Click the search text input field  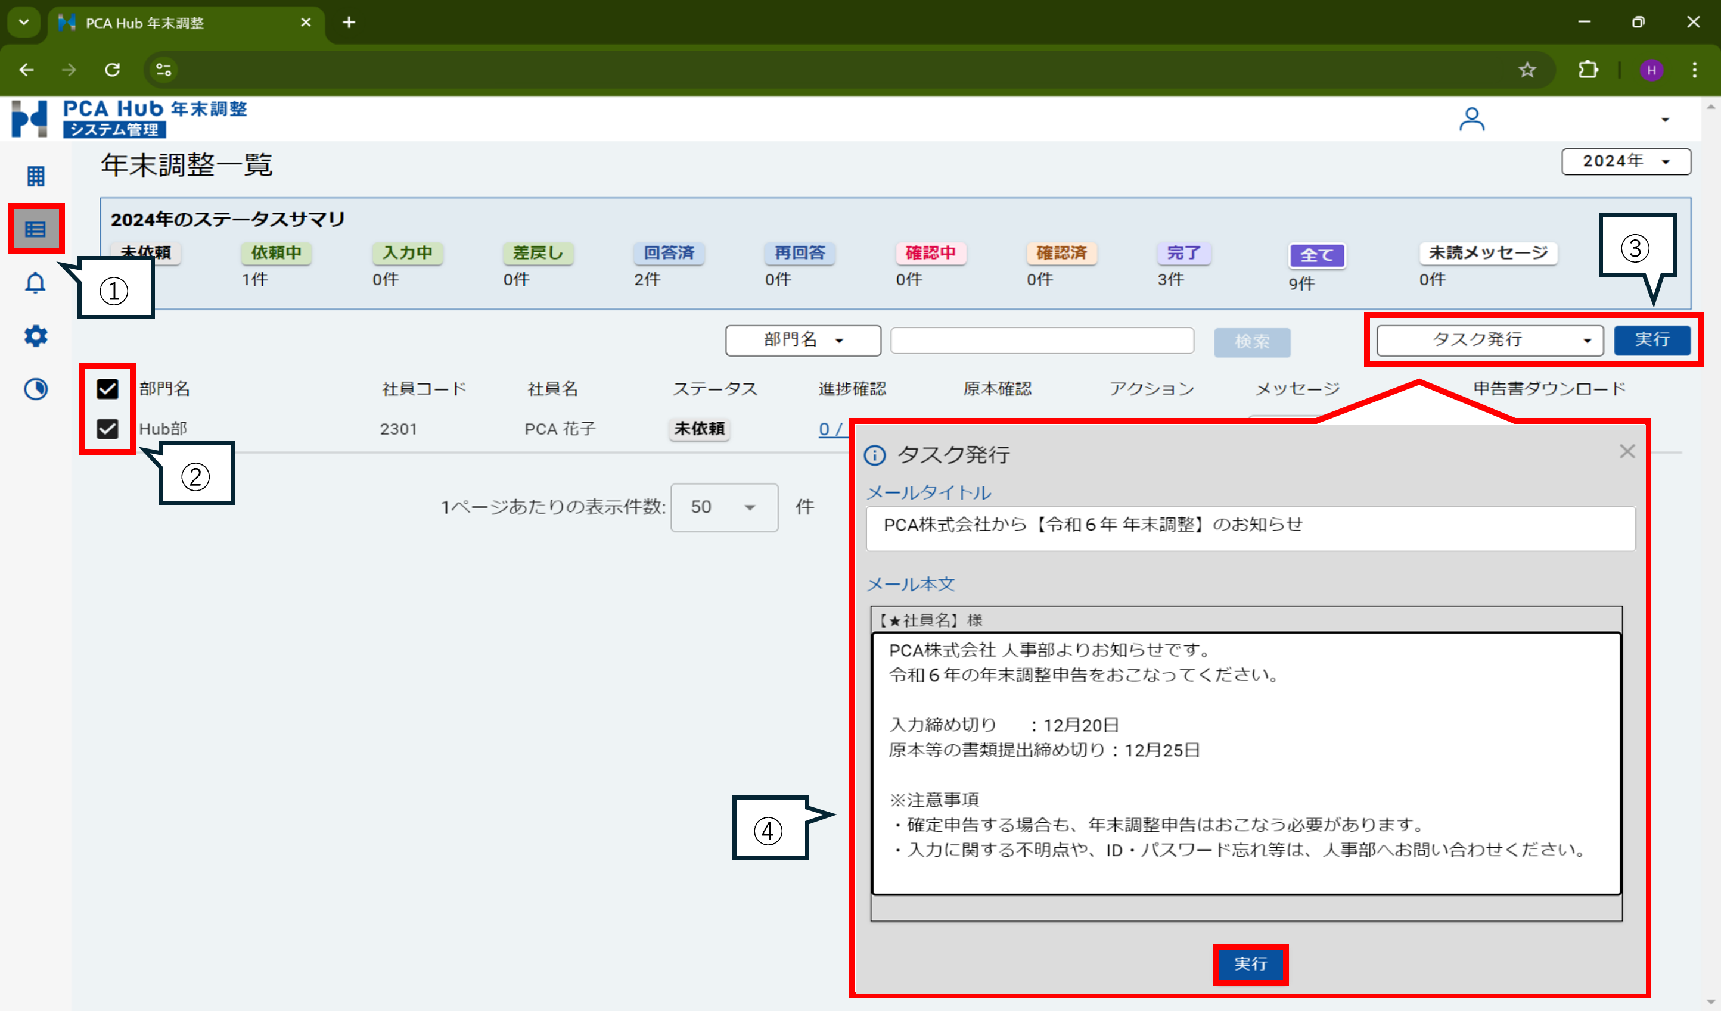tap(1042, 341)
